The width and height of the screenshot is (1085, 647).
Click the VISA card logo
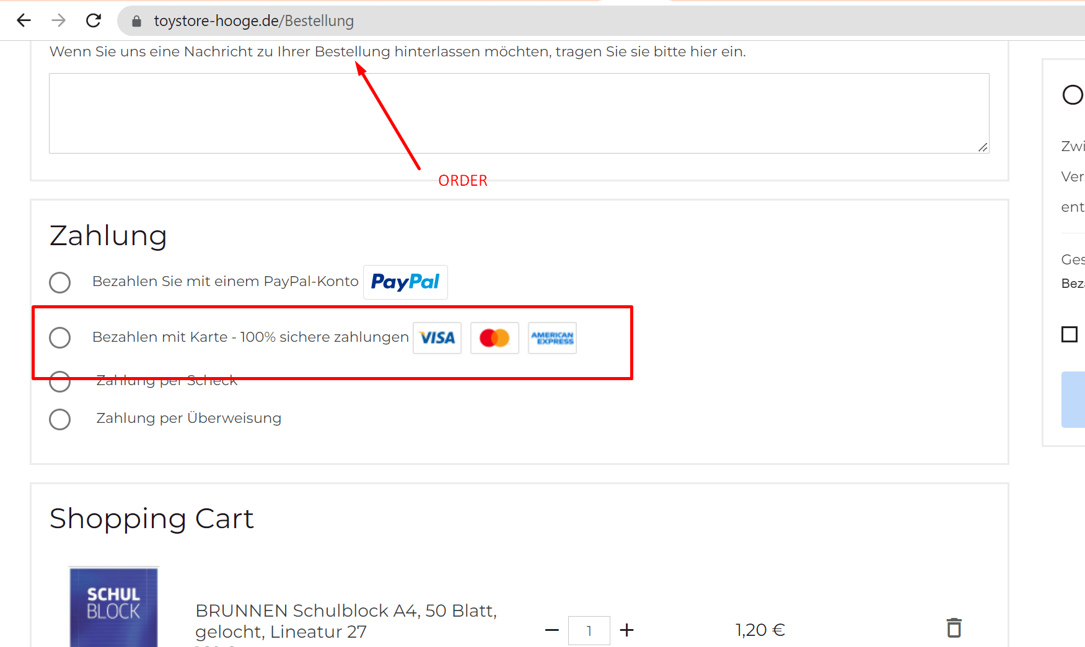[x=437, y=338]
